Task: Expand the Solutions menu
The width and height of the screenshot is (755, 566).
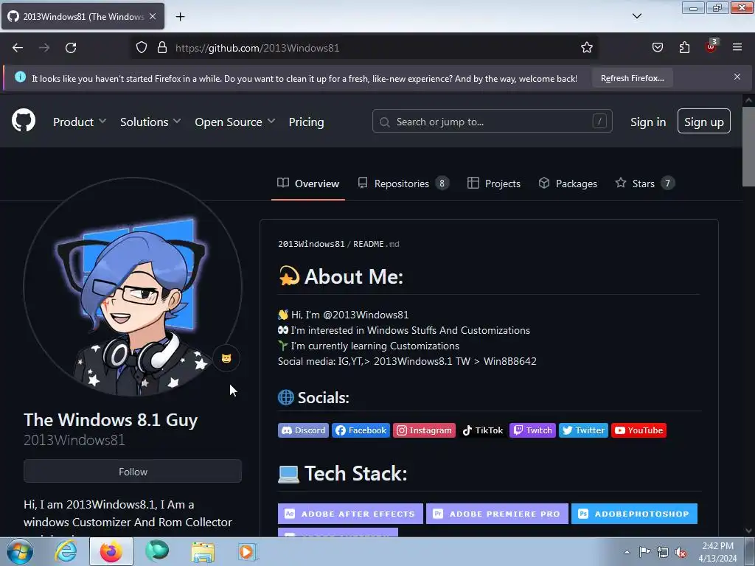Action: pos(150,122)
